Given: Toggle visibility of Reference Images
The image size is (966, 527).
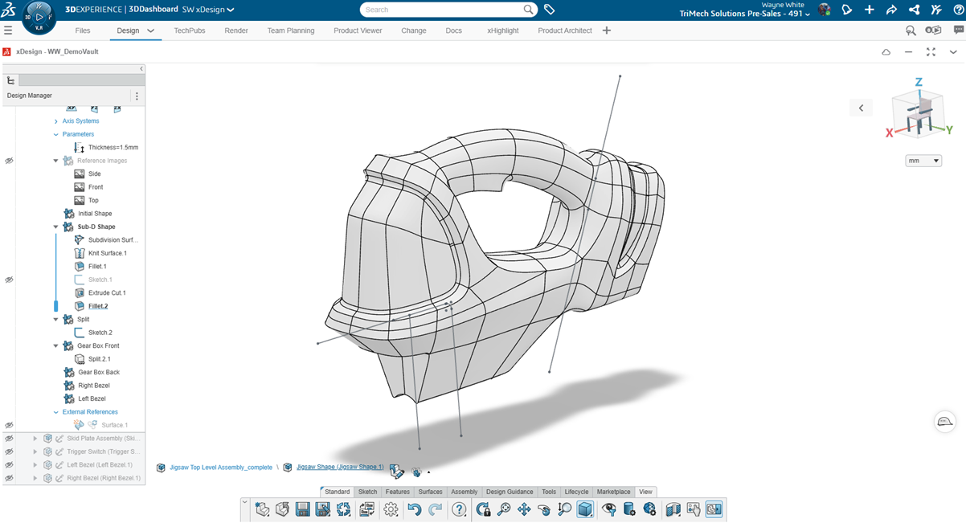Looking at the screenshot, I should (x=9, y=161).
